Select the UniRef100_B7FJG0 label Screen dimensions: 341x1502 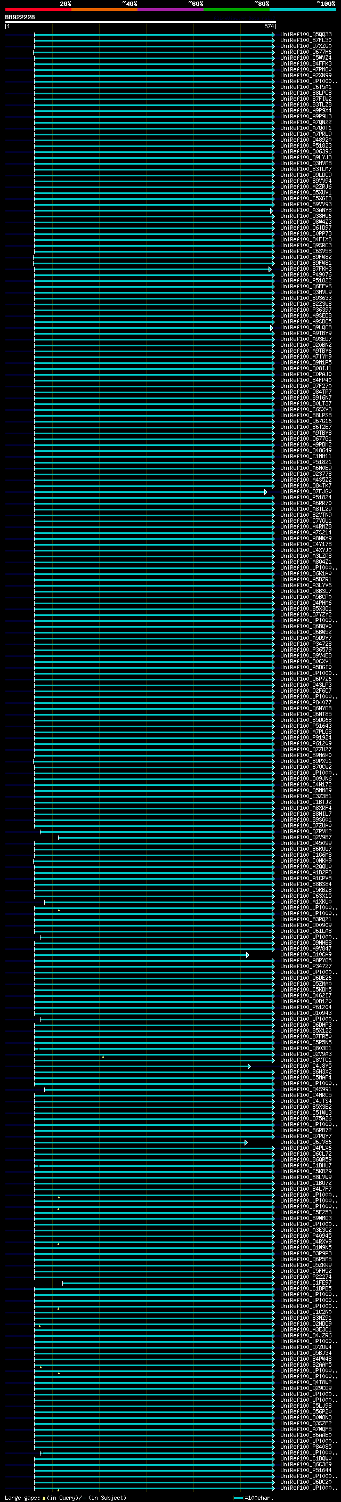coord(306,492)
